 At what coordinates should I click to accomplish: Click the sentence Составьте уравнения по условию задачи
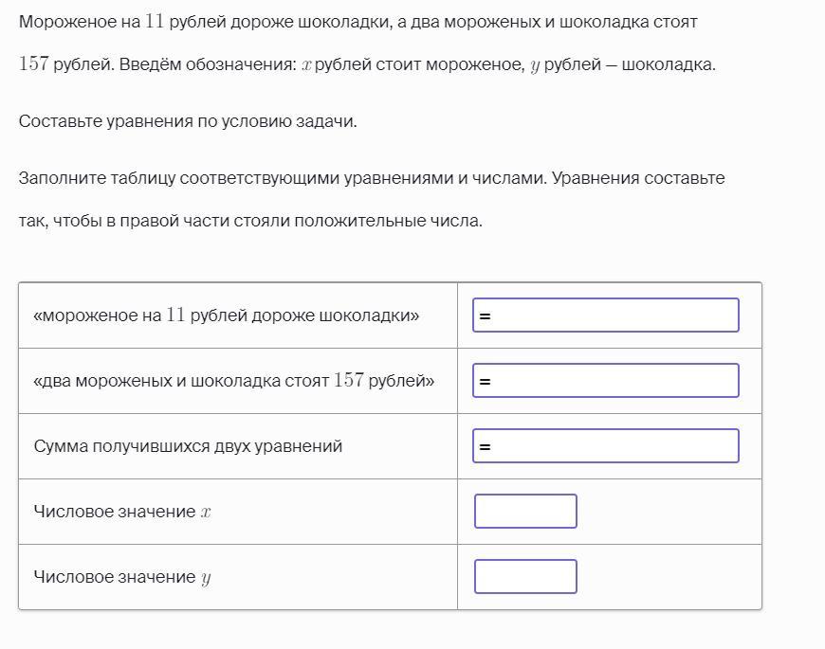(188, 121)
